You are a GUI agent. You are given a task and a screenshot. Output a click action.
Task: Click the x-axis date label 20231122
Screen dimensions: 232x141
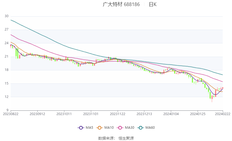click(118, 114)
